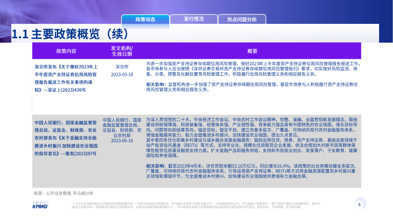Click the 深交所 issuing body cell
Image resolution: width=393 pixels, height=221 pixels.
coord(122,66)
